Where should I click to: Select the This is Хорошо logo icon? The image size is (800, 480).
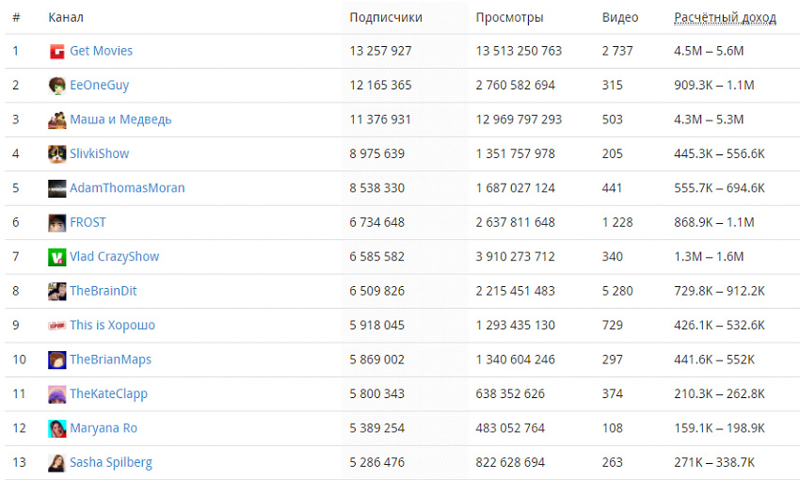57,326
